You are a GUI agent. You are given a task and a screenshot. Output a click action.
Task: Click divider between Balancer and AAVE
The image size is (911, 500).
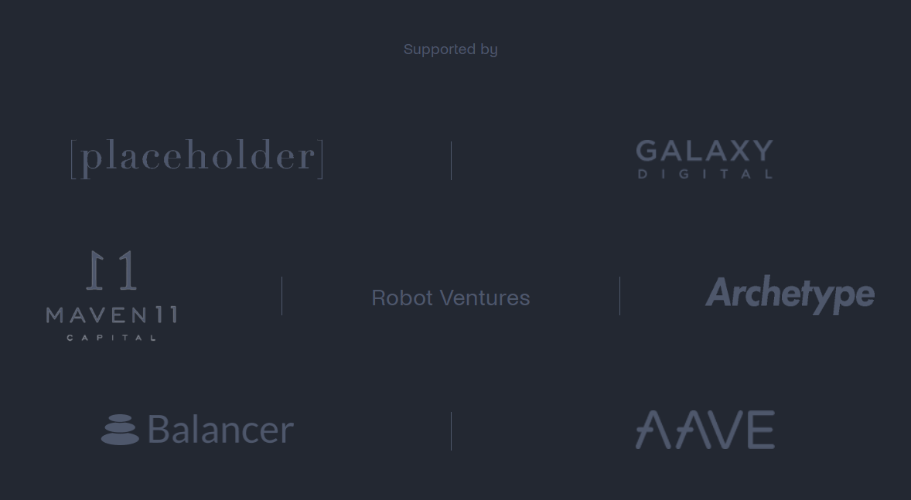coord(451,431)
